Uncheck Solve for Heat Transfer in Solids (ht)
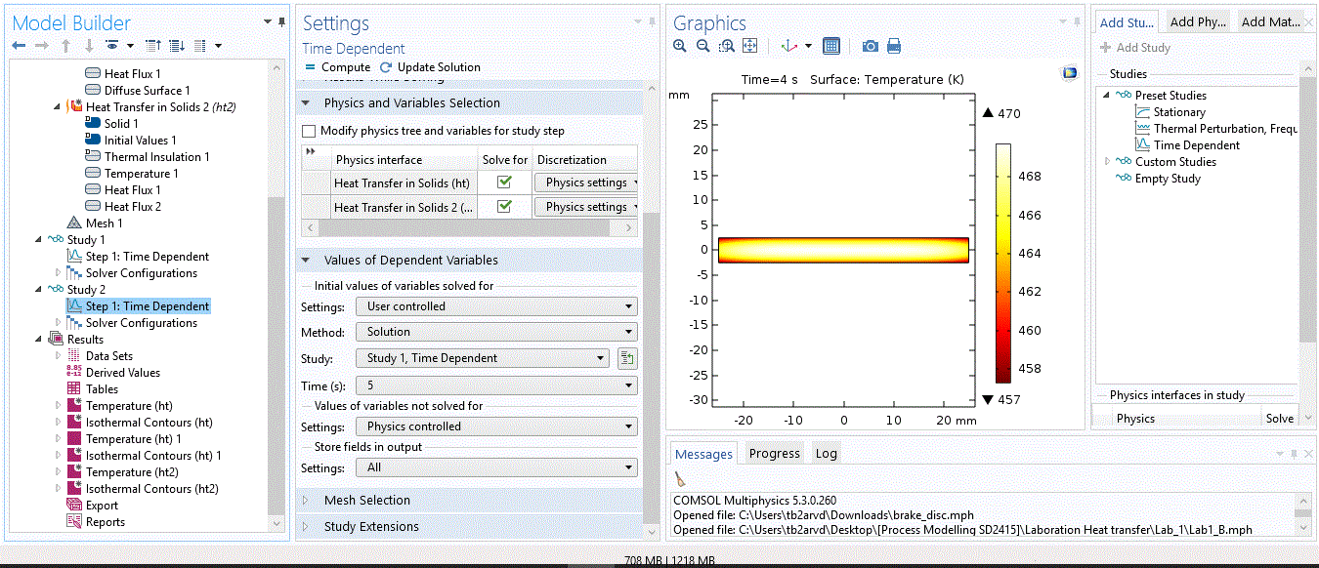This screenshot has width=1319, height=568. click(x=504, y=183)
